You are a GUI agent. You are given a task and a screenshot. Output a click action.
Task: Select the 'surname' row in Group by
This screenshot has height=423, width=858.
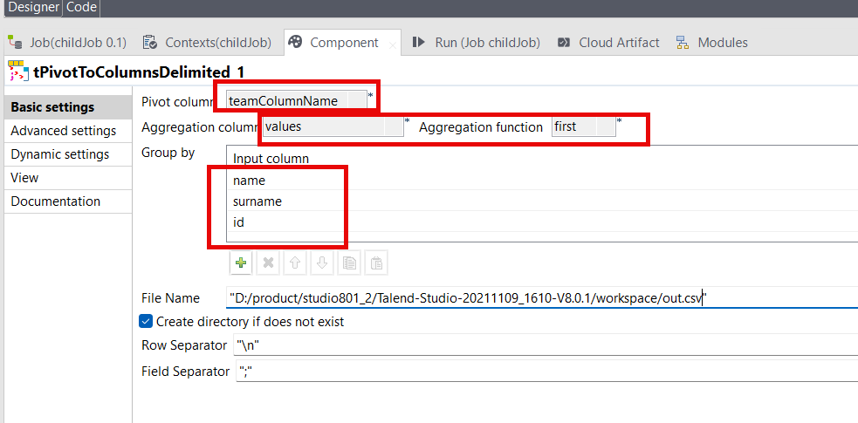[542, 201]
